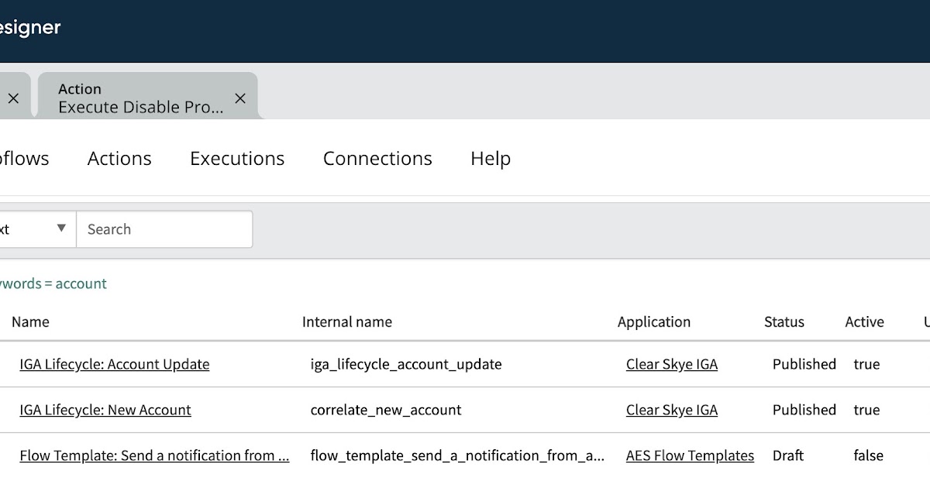Open the IGA Lifecycle: New Account workflow
The width and height of the screenshot is (930, 488).
click(105, 410)
